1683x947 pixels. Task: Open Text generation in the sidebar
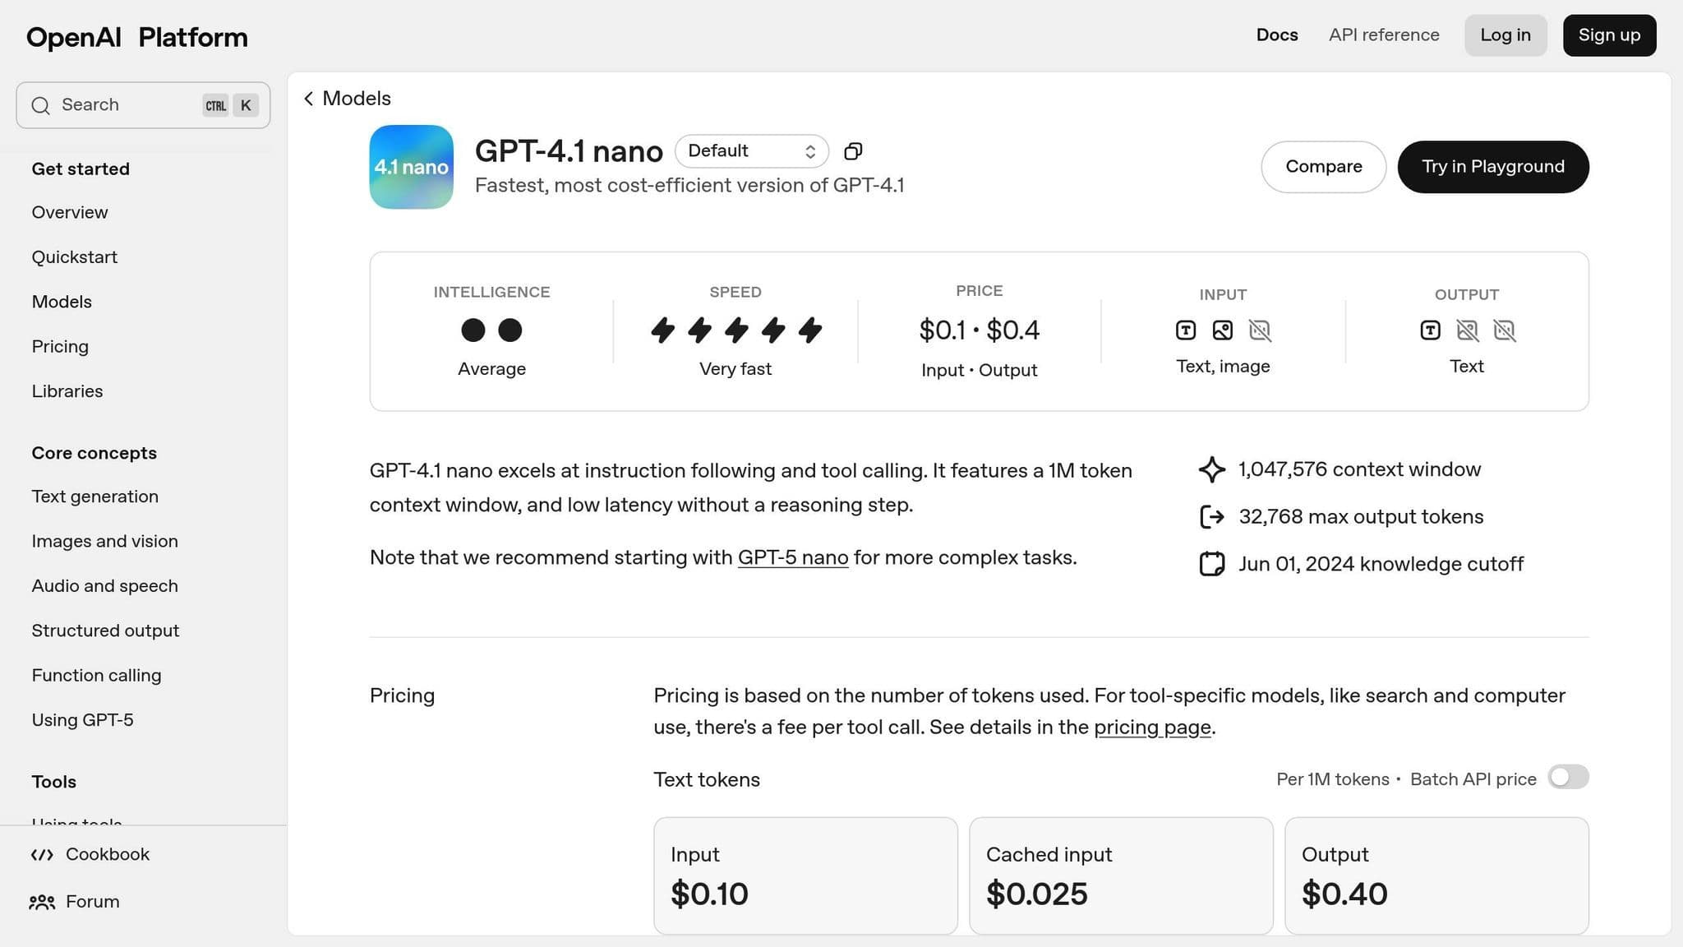coord(95,497)
